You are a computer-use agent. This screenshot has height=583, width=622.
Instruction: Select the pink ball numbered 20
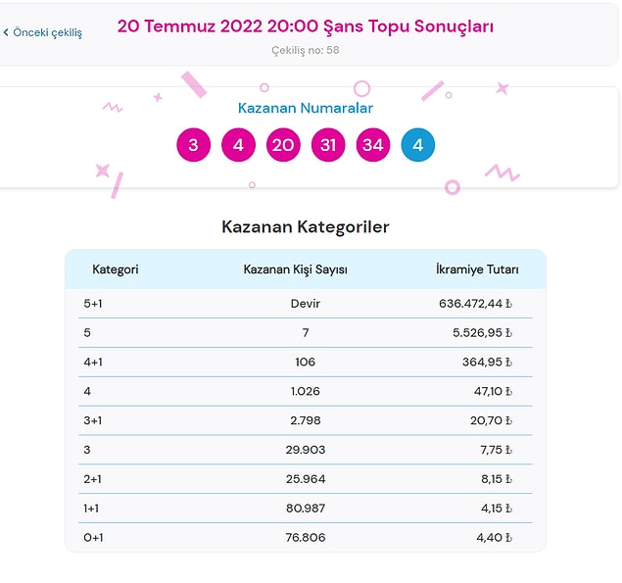[x=283, y=146]
